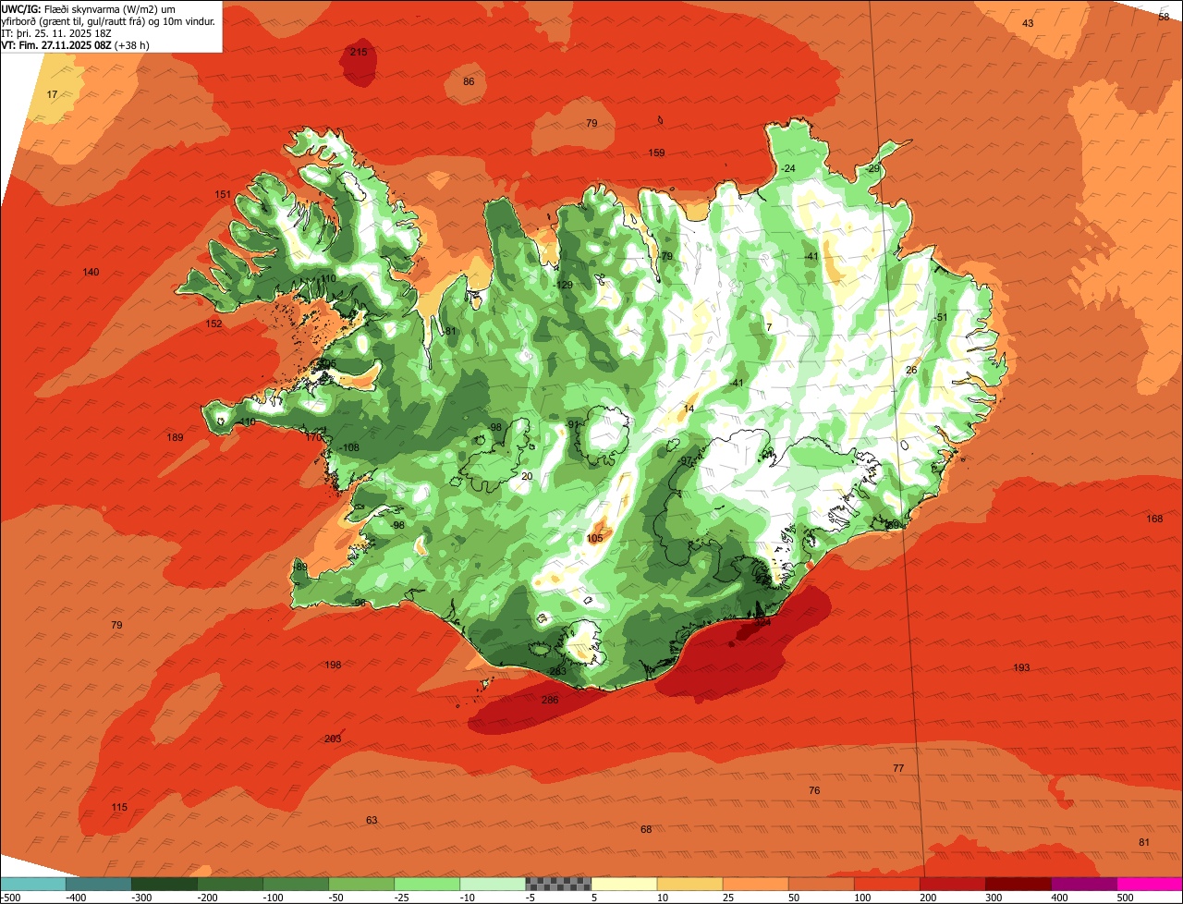Select the checkered swatch between -5 and 5

click(558, 884)
